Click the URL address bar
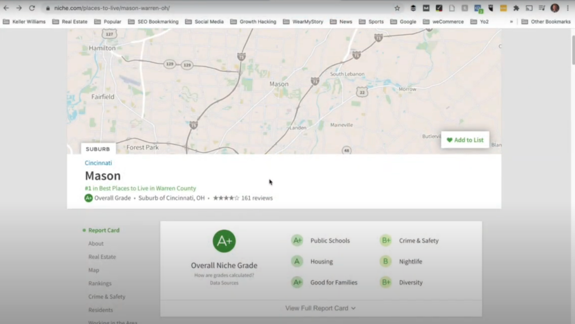The height and width of the screenshot is (324, 575). [220, 8]
